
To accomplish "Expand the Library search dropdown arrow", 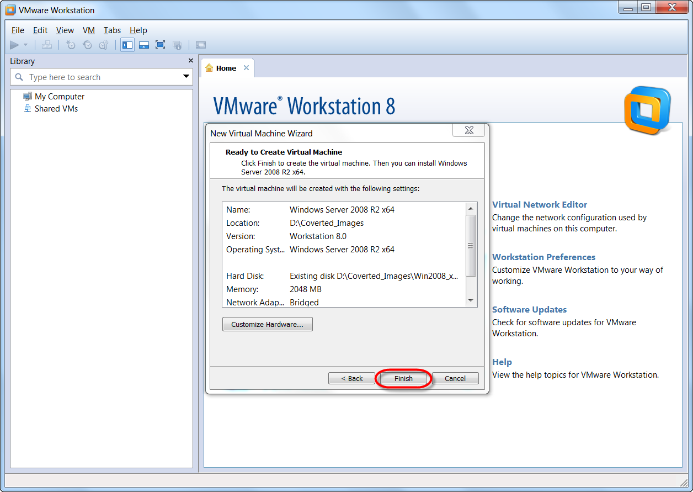I will [186, 77].
